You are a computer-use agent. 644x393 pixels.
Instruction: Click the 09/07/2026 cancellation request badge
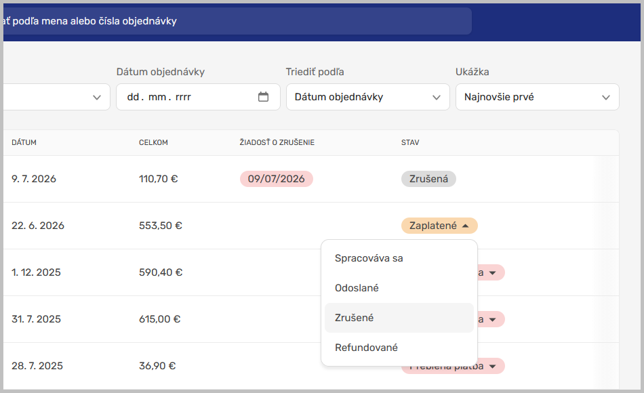tap(277, 179)
